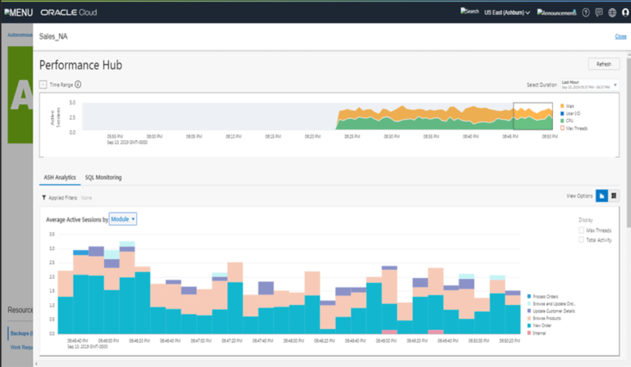Screen dimensions: 631x367
Task: View Announcements notifications
Action: click(556, 12)
